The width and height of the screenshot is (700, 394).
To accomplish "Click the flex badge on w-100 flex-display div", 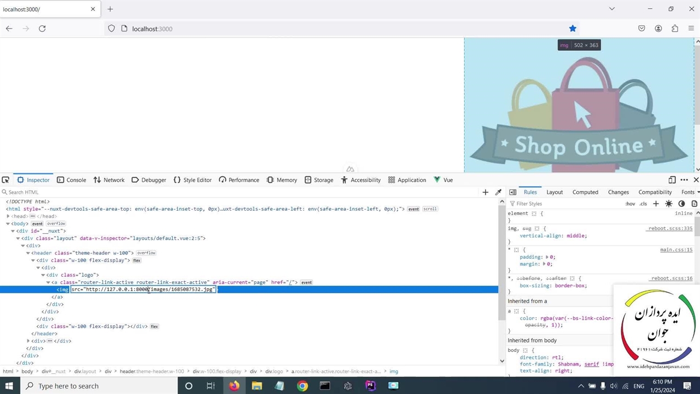I will [137, 260].
